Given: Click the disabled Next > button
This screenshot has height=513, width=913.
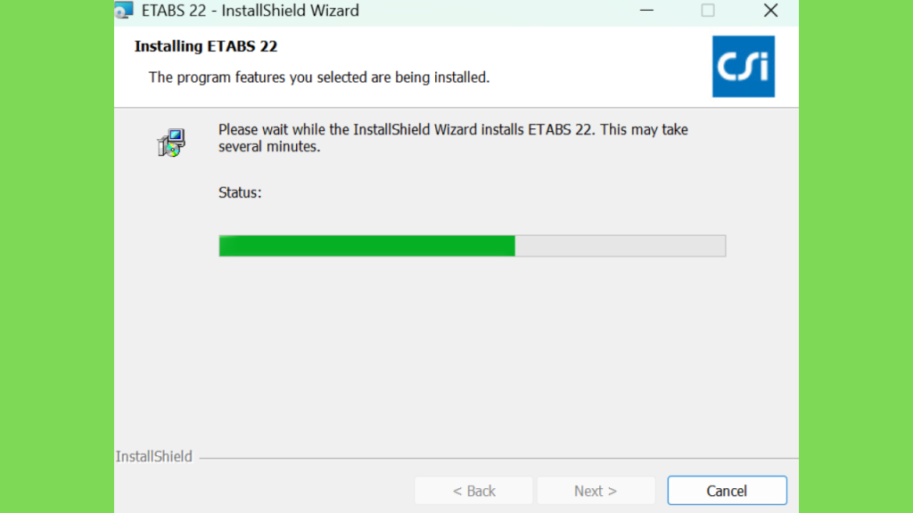Looking at the screenshot, I should (596, 491).
